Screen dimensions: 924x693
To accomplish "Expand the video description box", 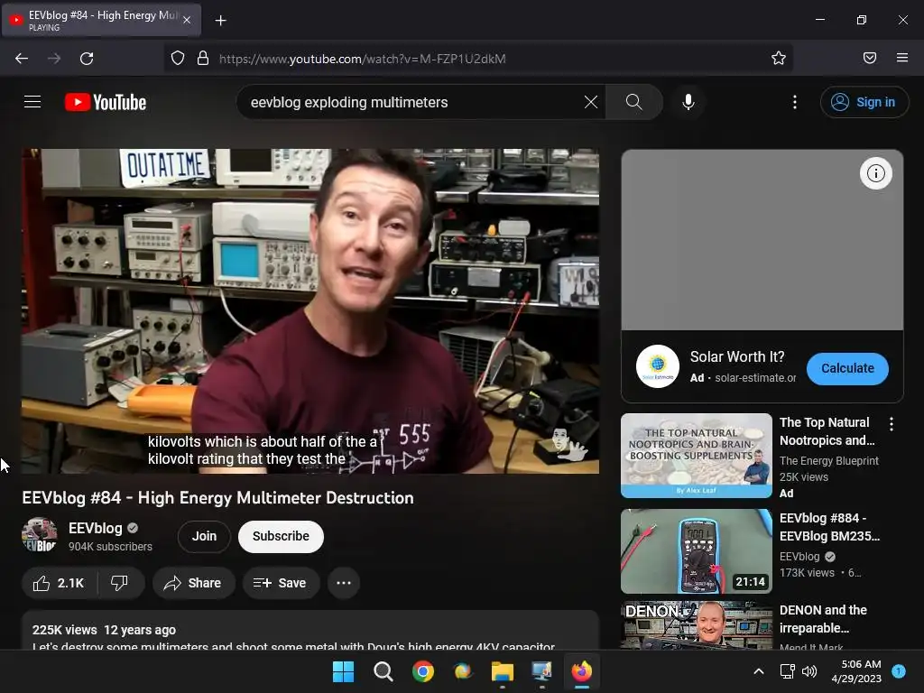I will click(310, 631).
